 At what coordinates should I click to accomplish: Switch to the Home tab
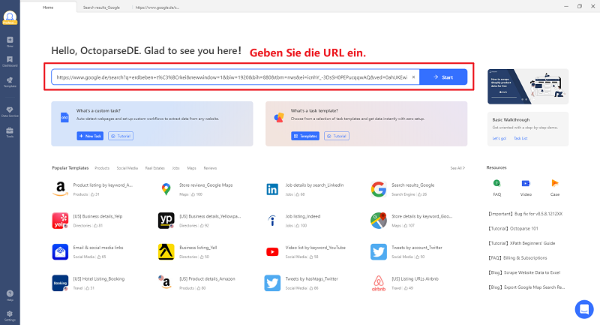[48, 8]
